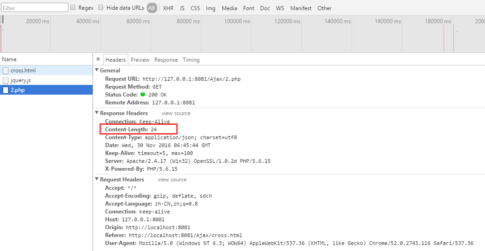
Task: Switch to the Timing tab
Action: (x=191, y=59)
